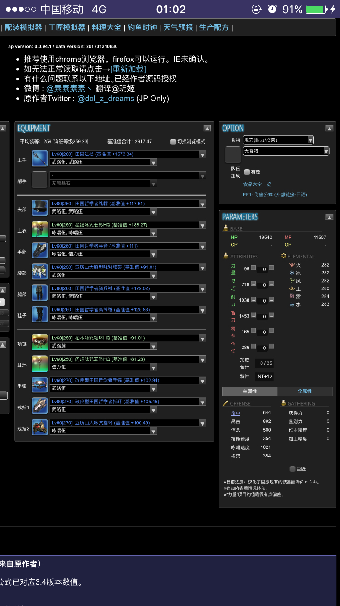This screenshot has height=606, width=340.
Task: Click the main hand staff equipment icon
Action: pos(40,158)
